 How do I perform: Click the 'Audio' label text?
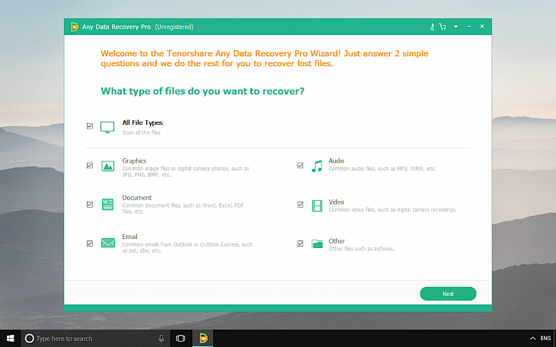point(336,161)
